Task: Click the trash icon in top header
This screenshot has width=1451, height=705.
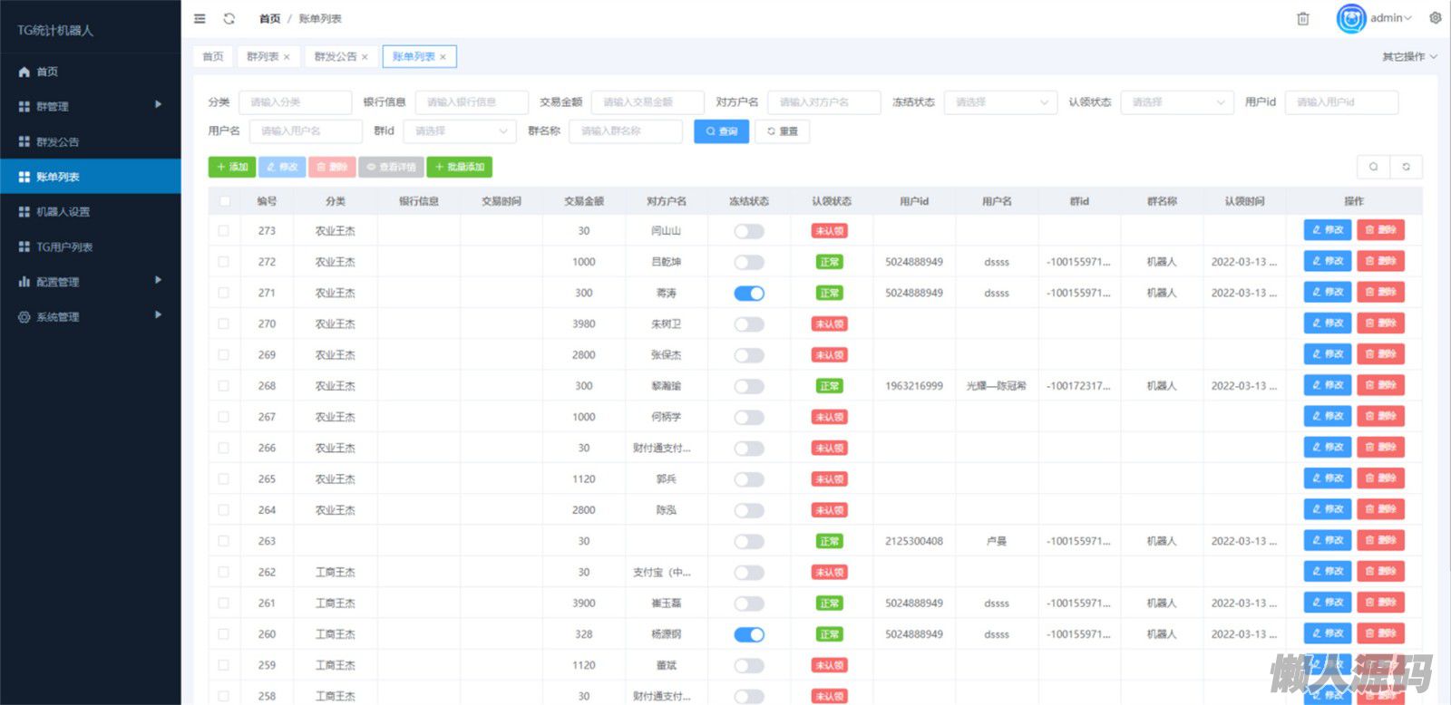Action: tap(1302, 19)
